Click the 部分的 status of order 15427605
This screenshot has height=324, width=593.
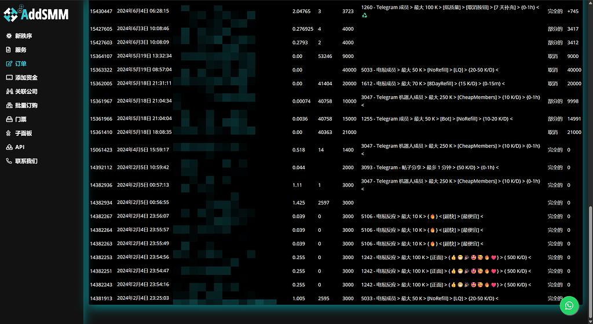click(555, 29)
